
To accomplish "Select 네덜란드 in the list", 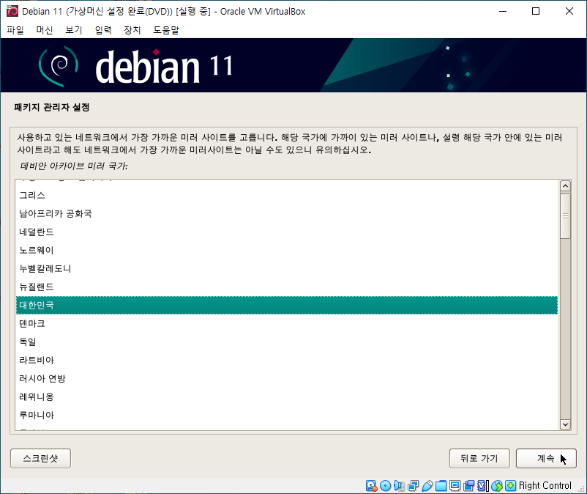I will pos(287,232).
